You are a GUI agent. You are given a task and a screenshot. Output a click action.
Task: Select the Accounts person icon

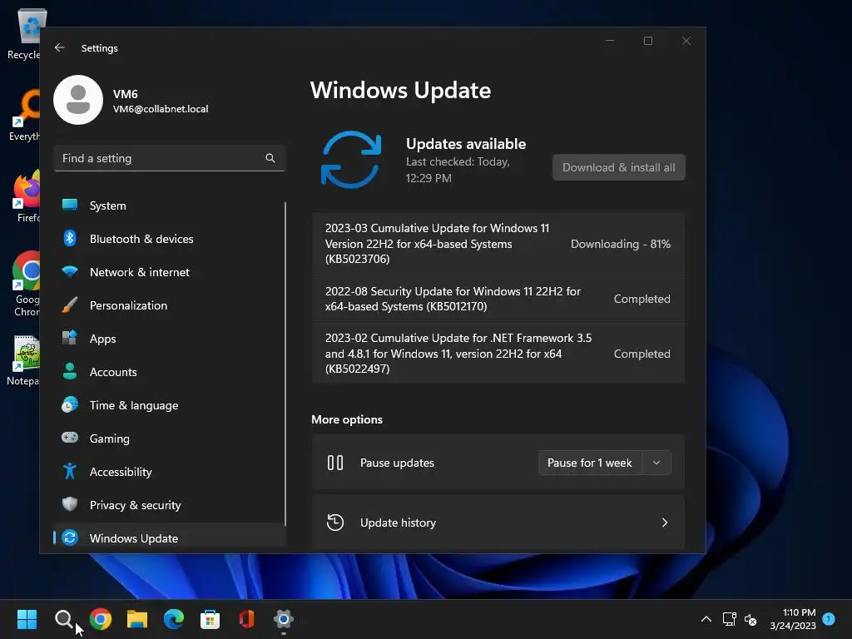point(70,371)
